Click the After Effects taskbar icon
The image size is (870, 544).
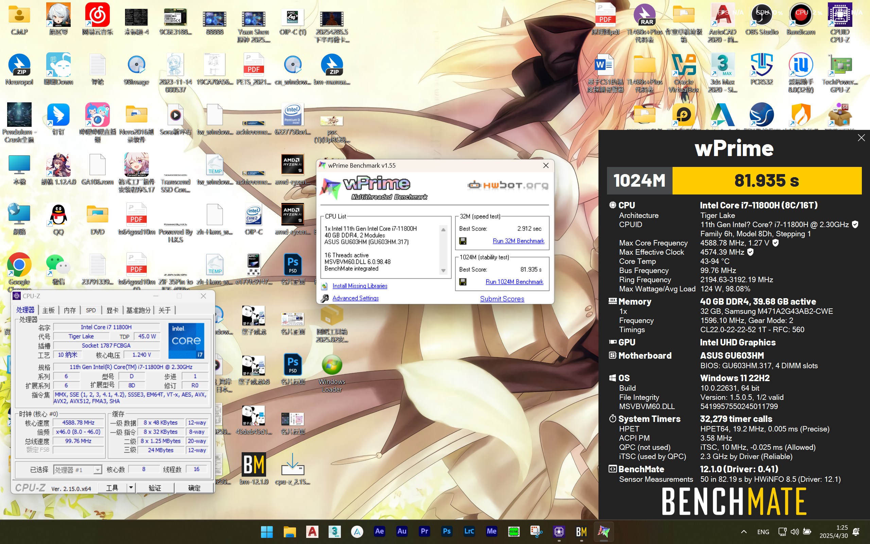tap(379, 531)
